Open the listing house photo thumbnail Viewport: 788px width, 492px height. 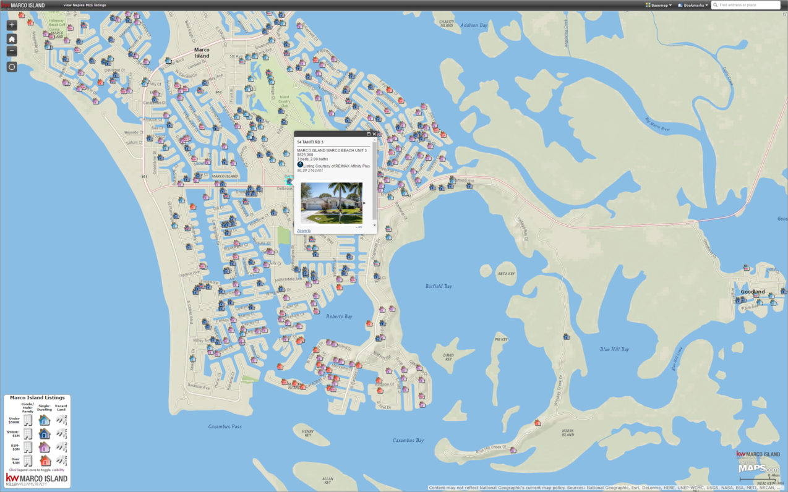point(332,203)
